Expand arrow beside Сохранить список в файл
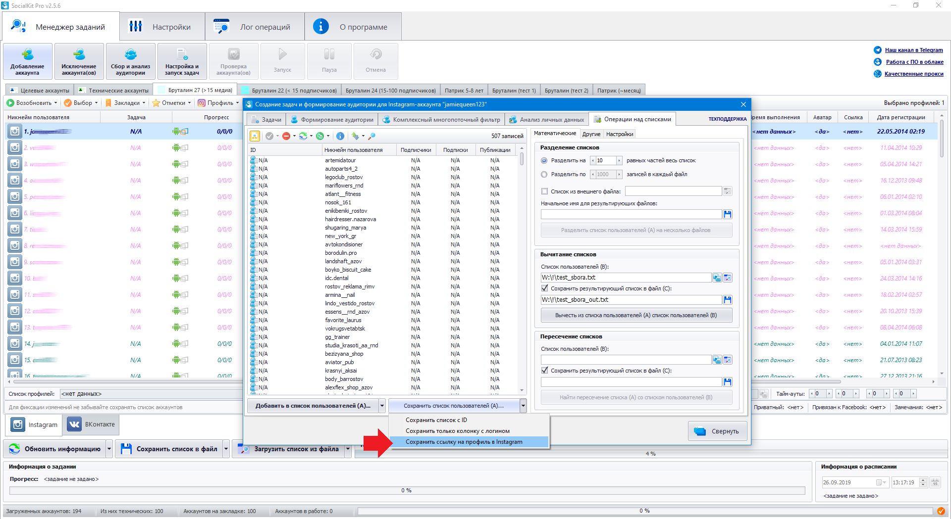This screenshot has height=519, width=951. (226, 449)
